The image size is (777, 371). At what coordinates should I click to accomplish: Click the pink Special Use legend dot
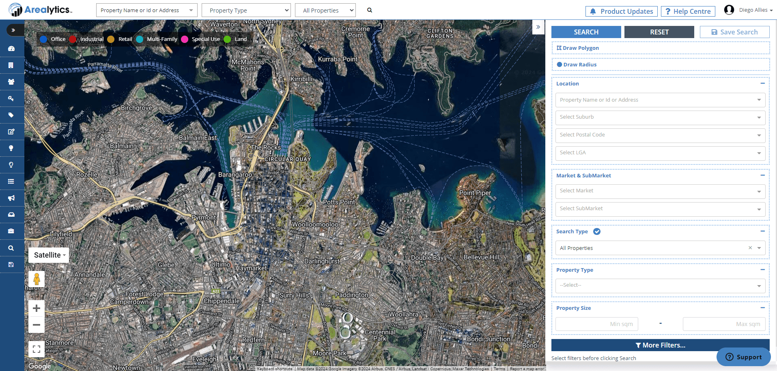pyautogui.click(x=185, y=39)
